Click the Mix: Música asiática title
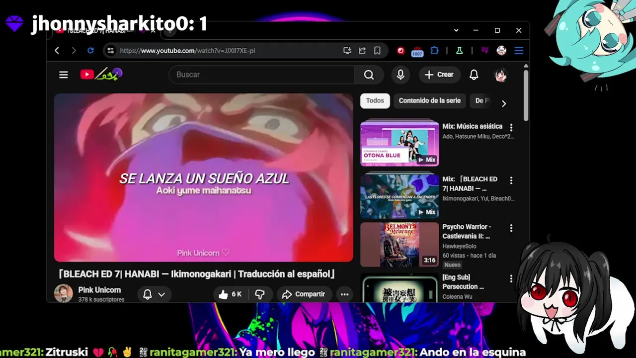The height and width of the screenshot is (358, 636). coord(473,126)
